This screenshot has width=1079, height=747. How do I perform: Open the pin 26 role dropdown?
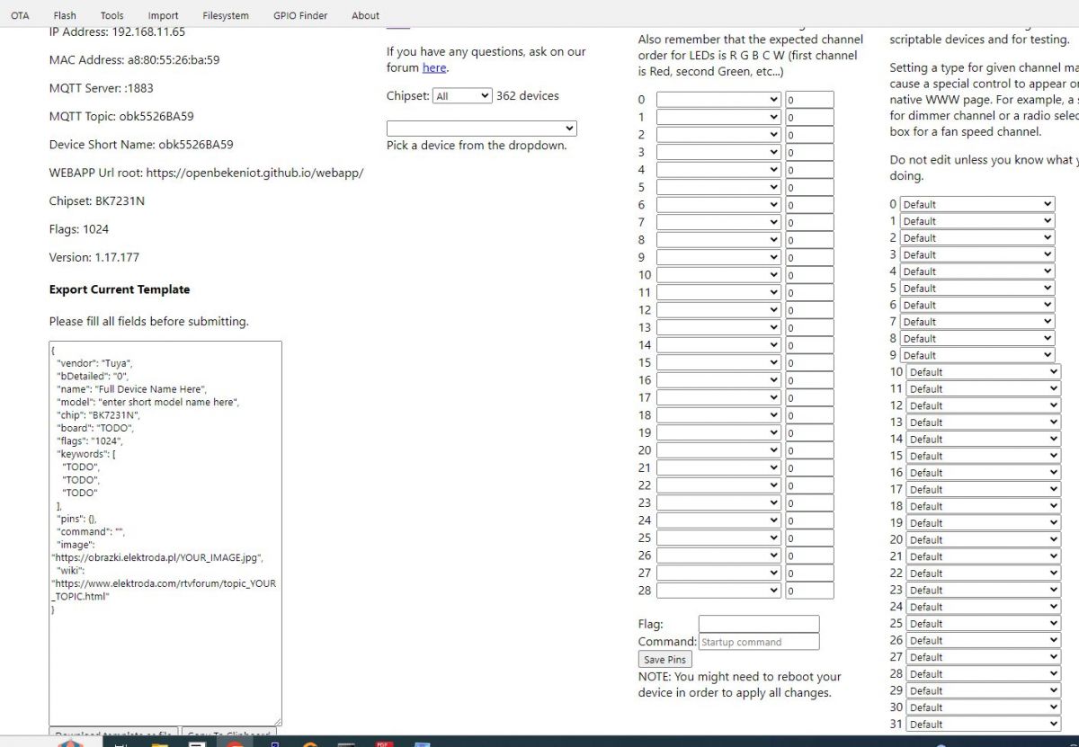pos(718,556)
